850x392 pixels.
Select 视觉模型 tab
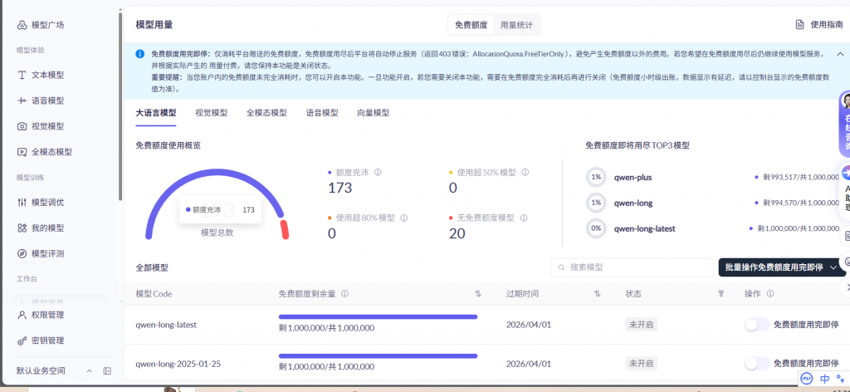pos(212,113)
